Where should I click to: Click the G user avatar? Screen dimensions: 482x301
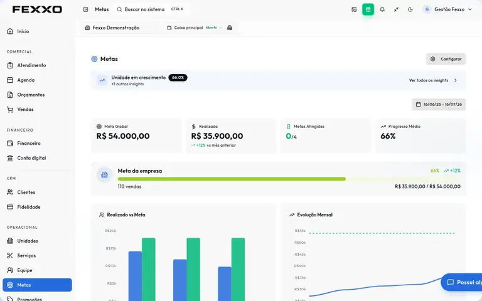tap(427, 9)
